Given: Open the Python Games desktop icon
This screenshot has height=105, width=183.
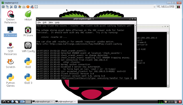Looking at the screenshot, I should click(10, 80).
